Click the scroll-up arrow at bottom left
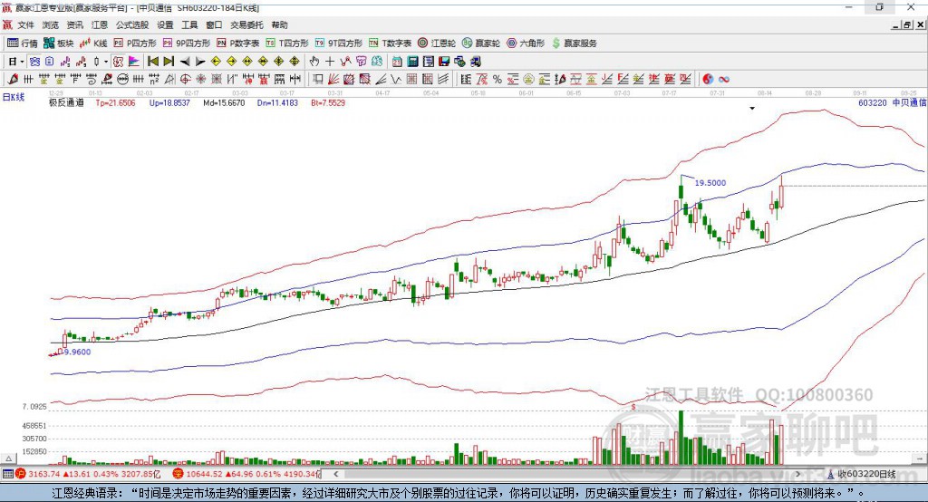Screen dimensions: 928x502 point(8,459)
